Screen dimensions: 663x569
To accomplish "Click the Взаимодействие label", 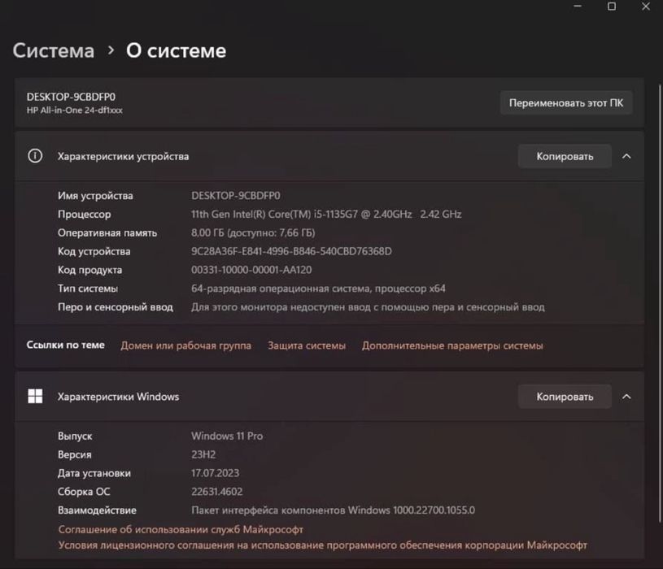I will point(97,510).
